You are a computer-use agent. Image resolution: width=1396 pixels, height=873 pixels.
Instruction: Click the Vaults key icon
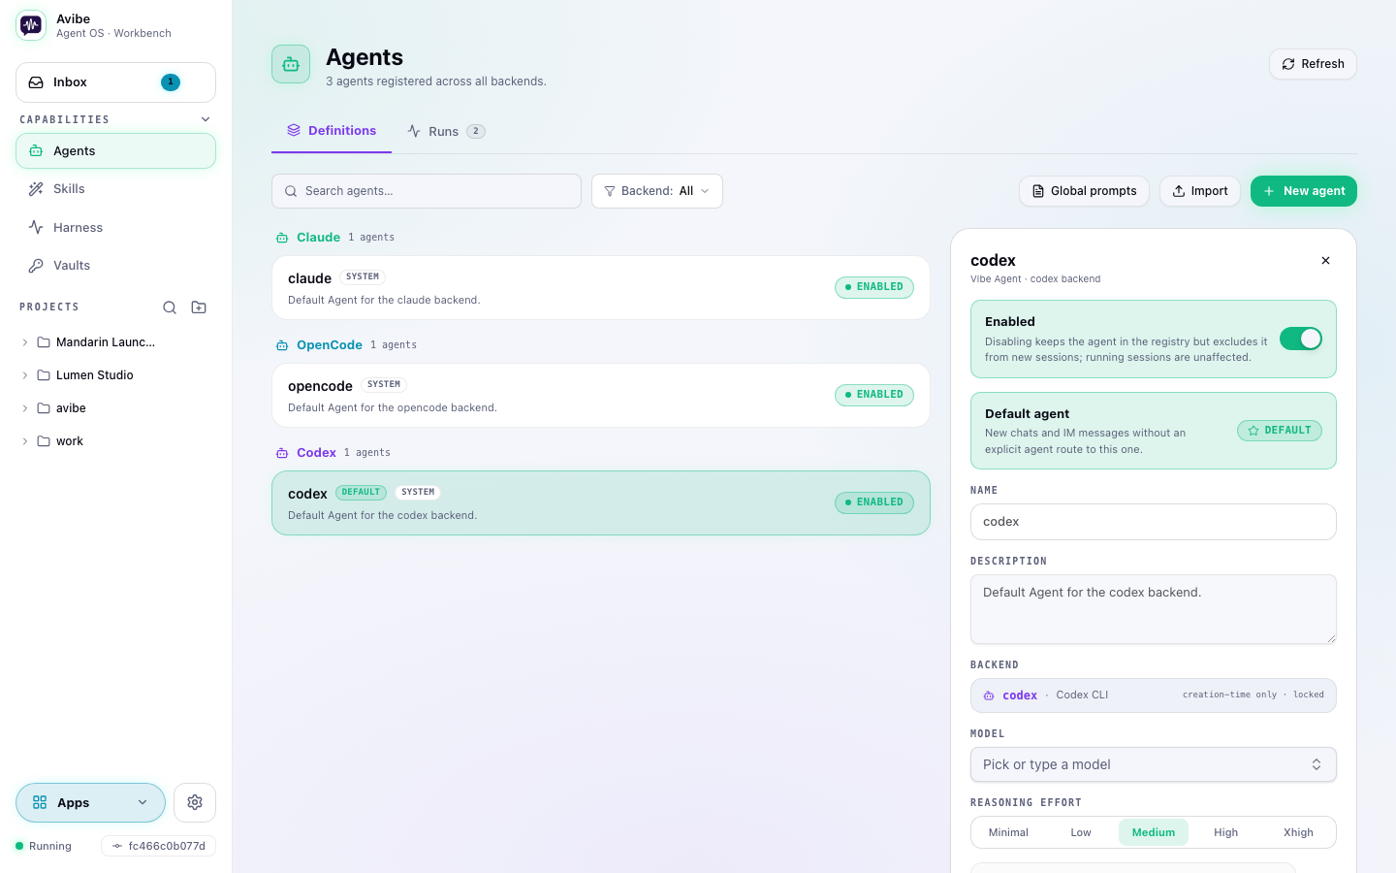coord(36,266)
